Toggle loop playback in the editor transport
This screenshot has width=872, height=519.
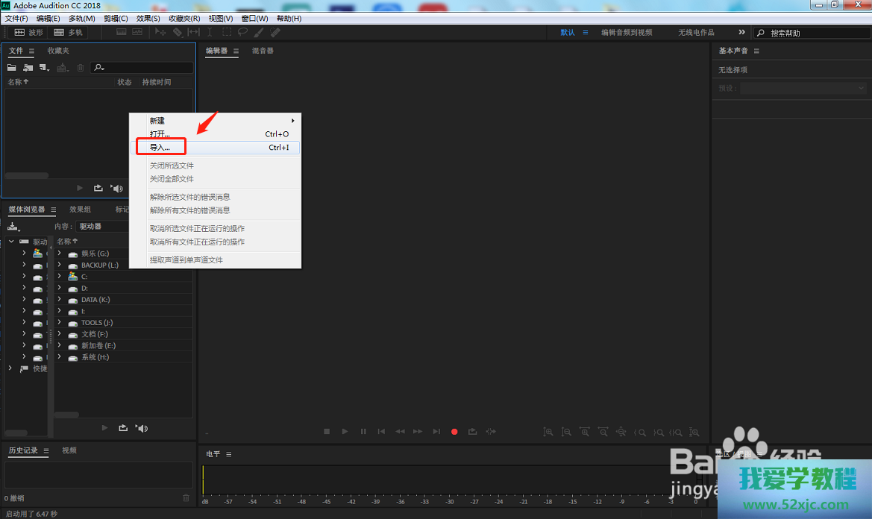pos(472,432)
